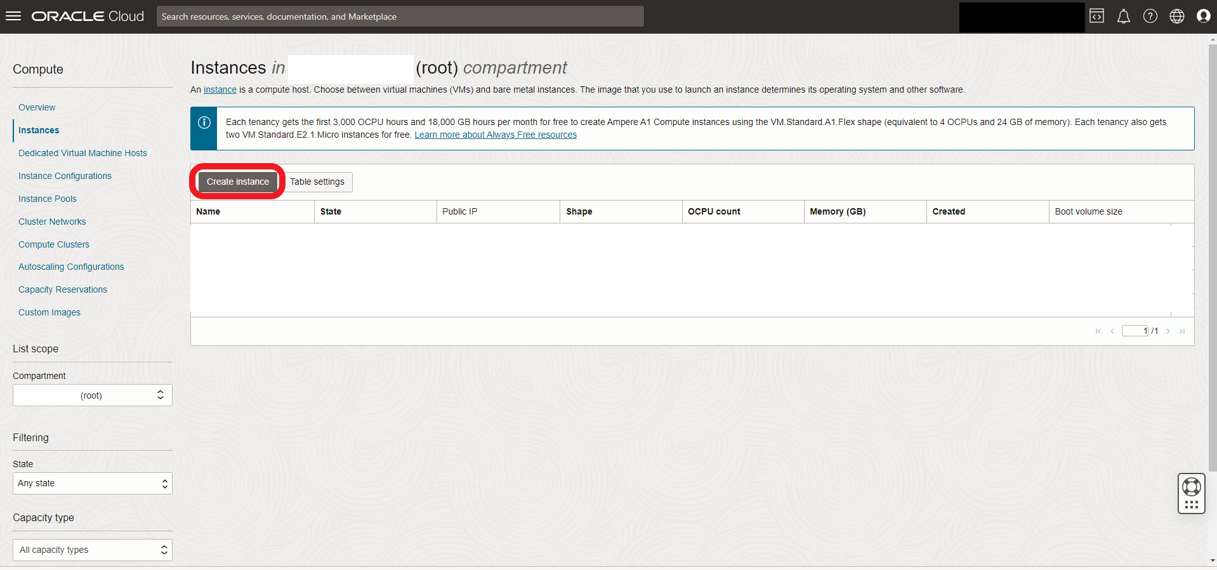Launch Cloud Shell developer tools icon

click(x=1096, y=17)
